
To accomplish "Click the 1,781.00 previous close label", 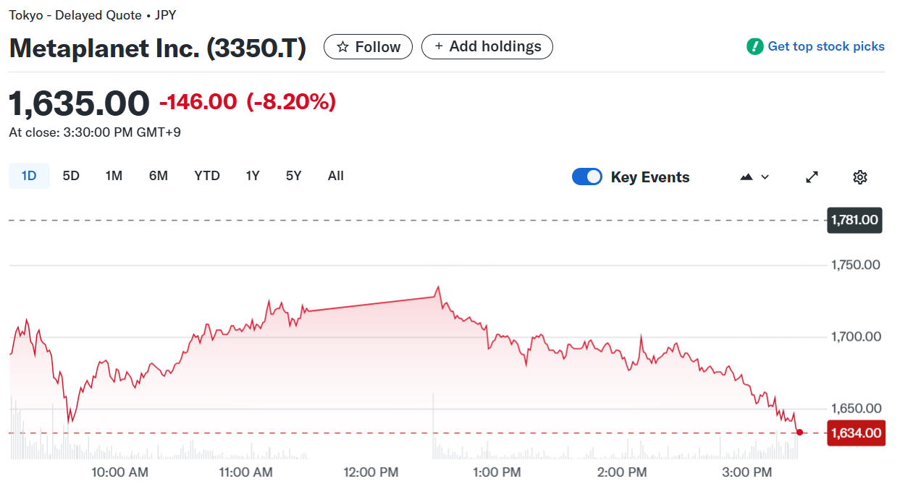I will [854, 220].
